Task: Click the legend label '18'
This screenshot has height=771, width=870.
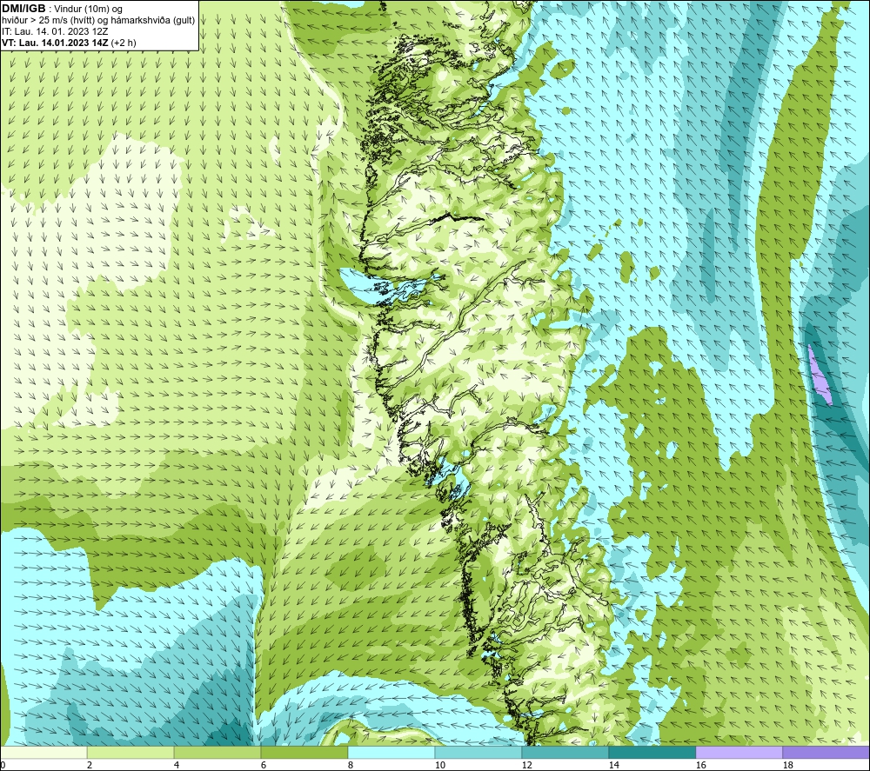Action: (x=788, y=766)
